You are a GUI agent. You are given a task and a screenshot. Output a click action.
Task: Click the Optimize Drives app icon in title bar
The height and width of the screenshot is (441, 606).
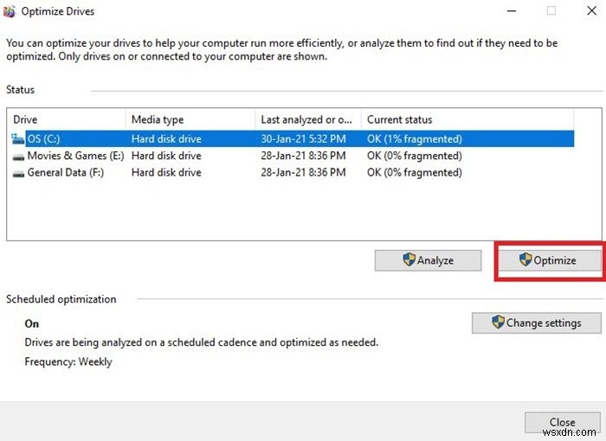point(9,11)
